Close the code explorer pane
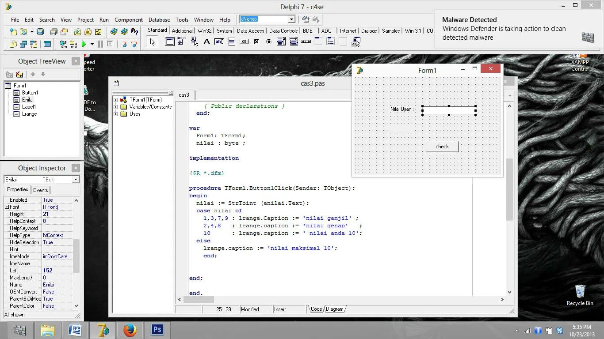The height and width of the screenshot is (339, 604). point(171,93)
